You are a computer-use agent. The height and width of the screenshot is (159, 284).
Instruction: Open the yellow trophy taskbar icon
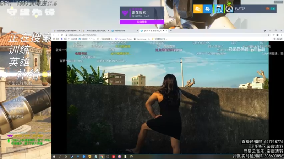click(90, 157)
